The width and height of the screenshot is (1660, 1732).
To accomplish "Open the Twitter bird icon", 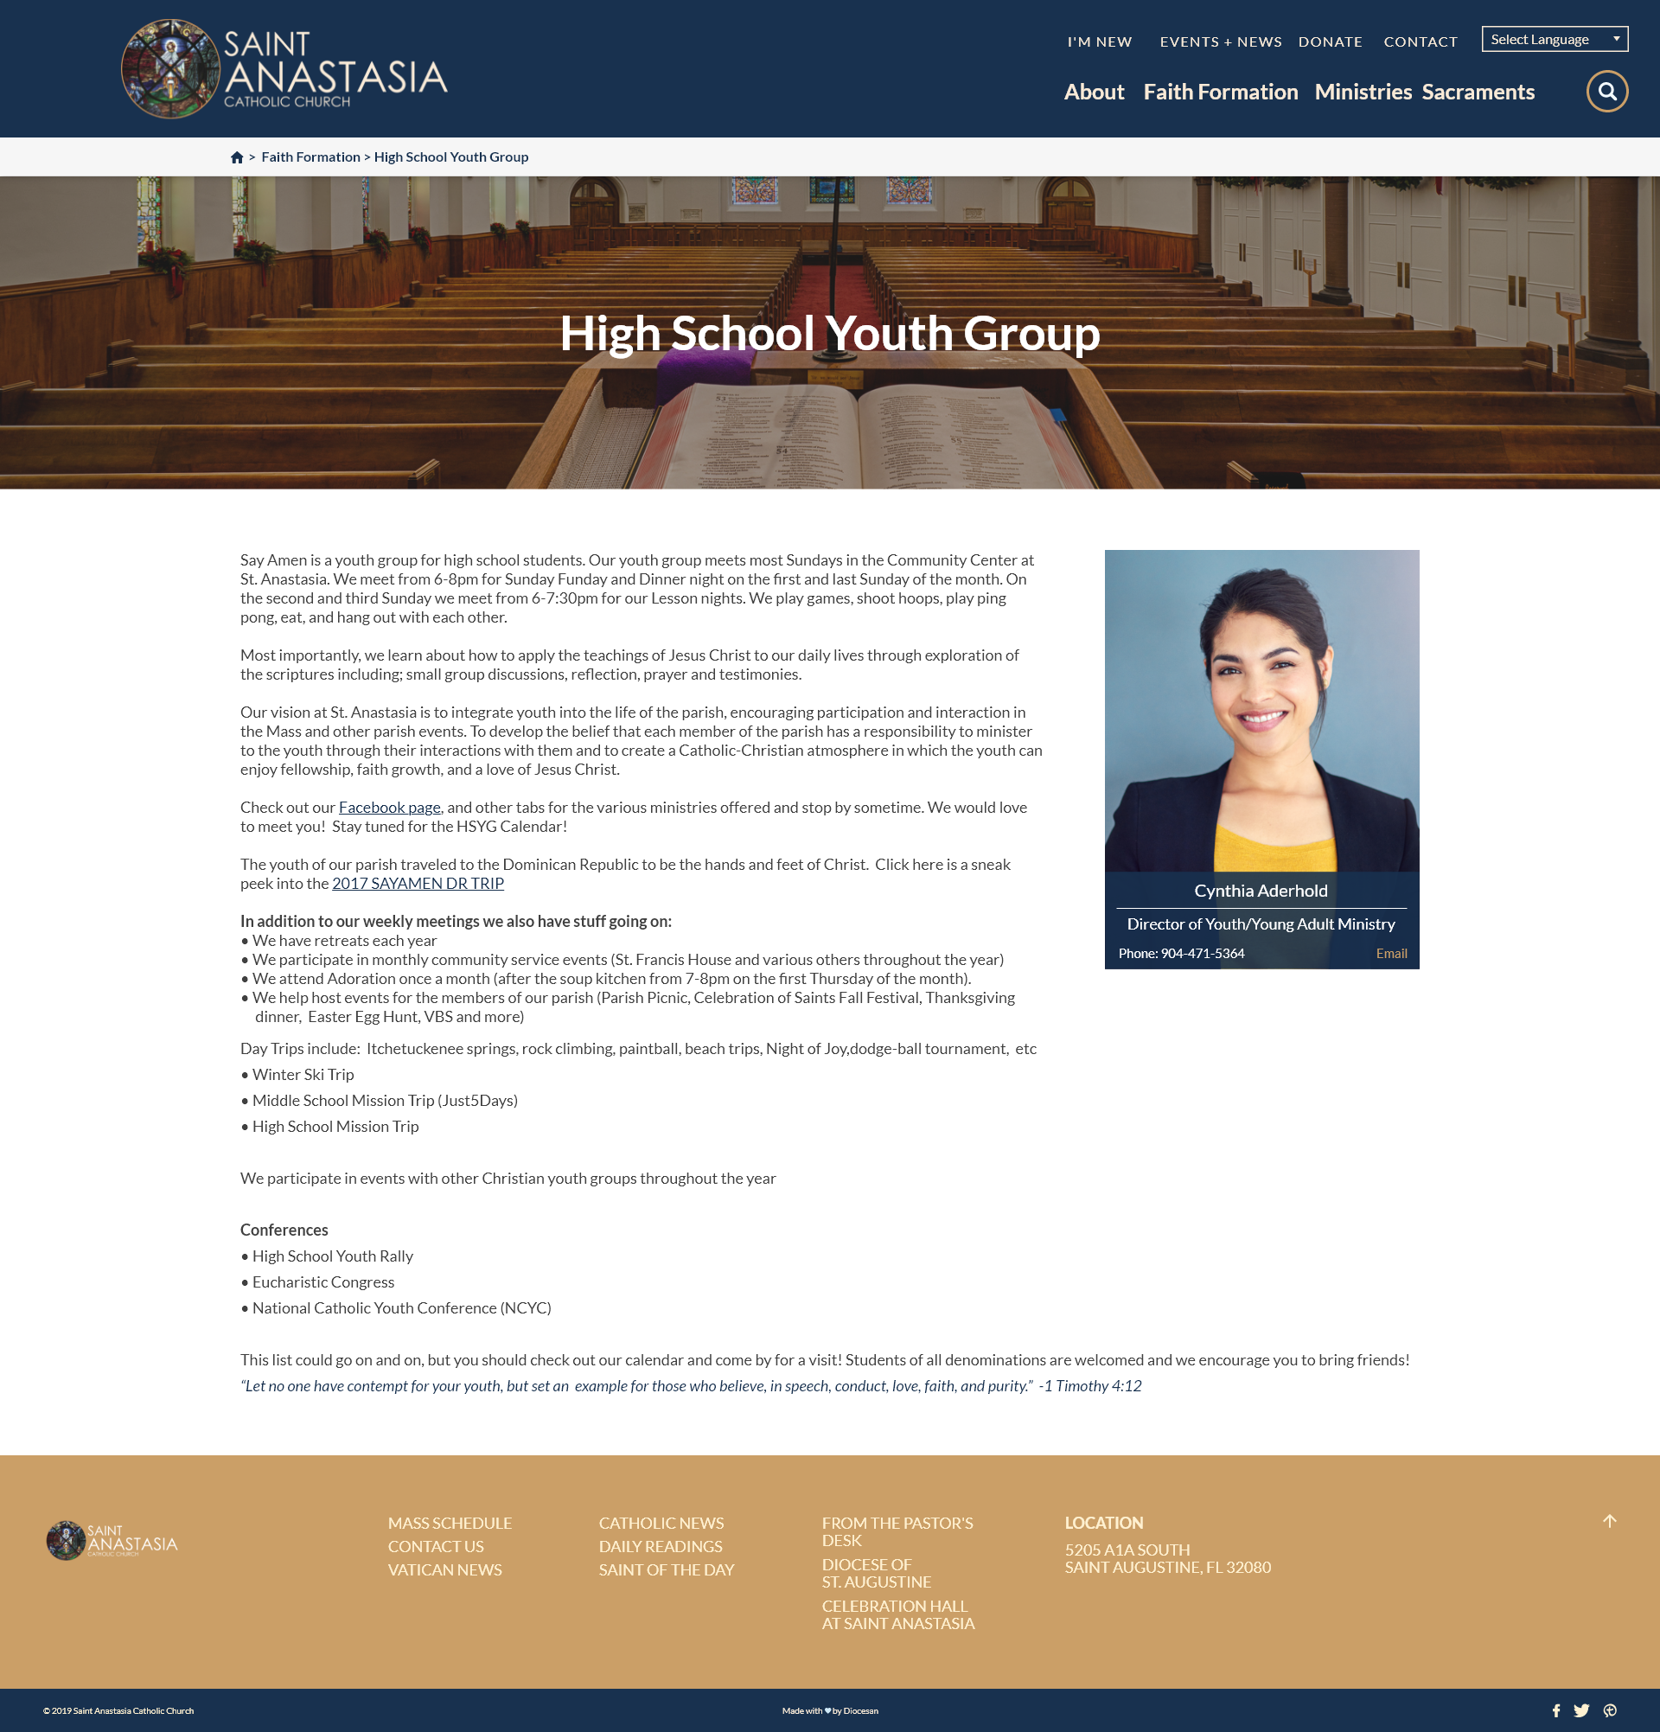I will tap(1581, 1710).
